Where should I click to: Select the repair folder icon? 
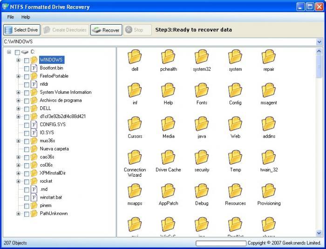click(269, 57)
